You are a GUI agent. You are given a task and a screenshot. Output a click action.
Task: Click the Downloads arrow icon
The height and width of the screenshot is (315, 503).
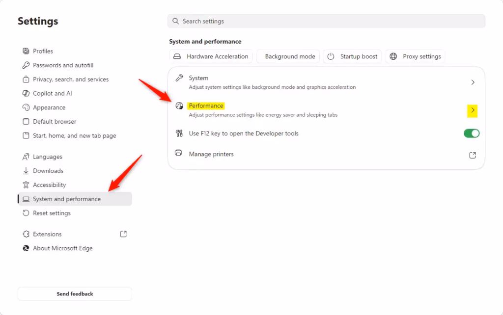[x=26, y=171]
